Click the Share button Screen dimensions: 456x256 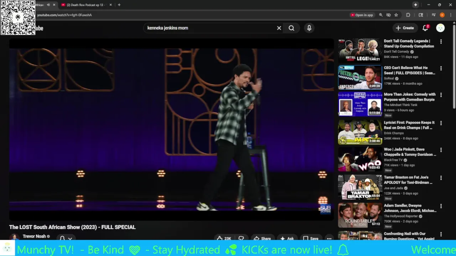262,239
